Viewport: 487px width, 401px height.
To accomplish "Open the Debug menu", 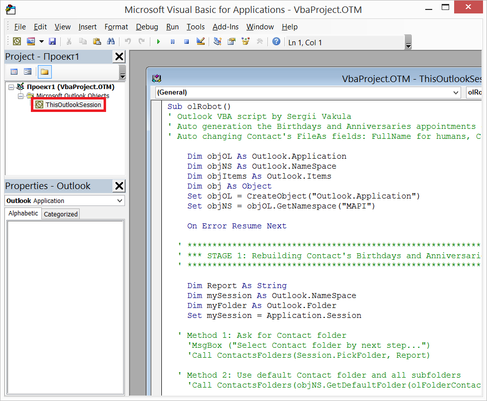I will [147, 27].
